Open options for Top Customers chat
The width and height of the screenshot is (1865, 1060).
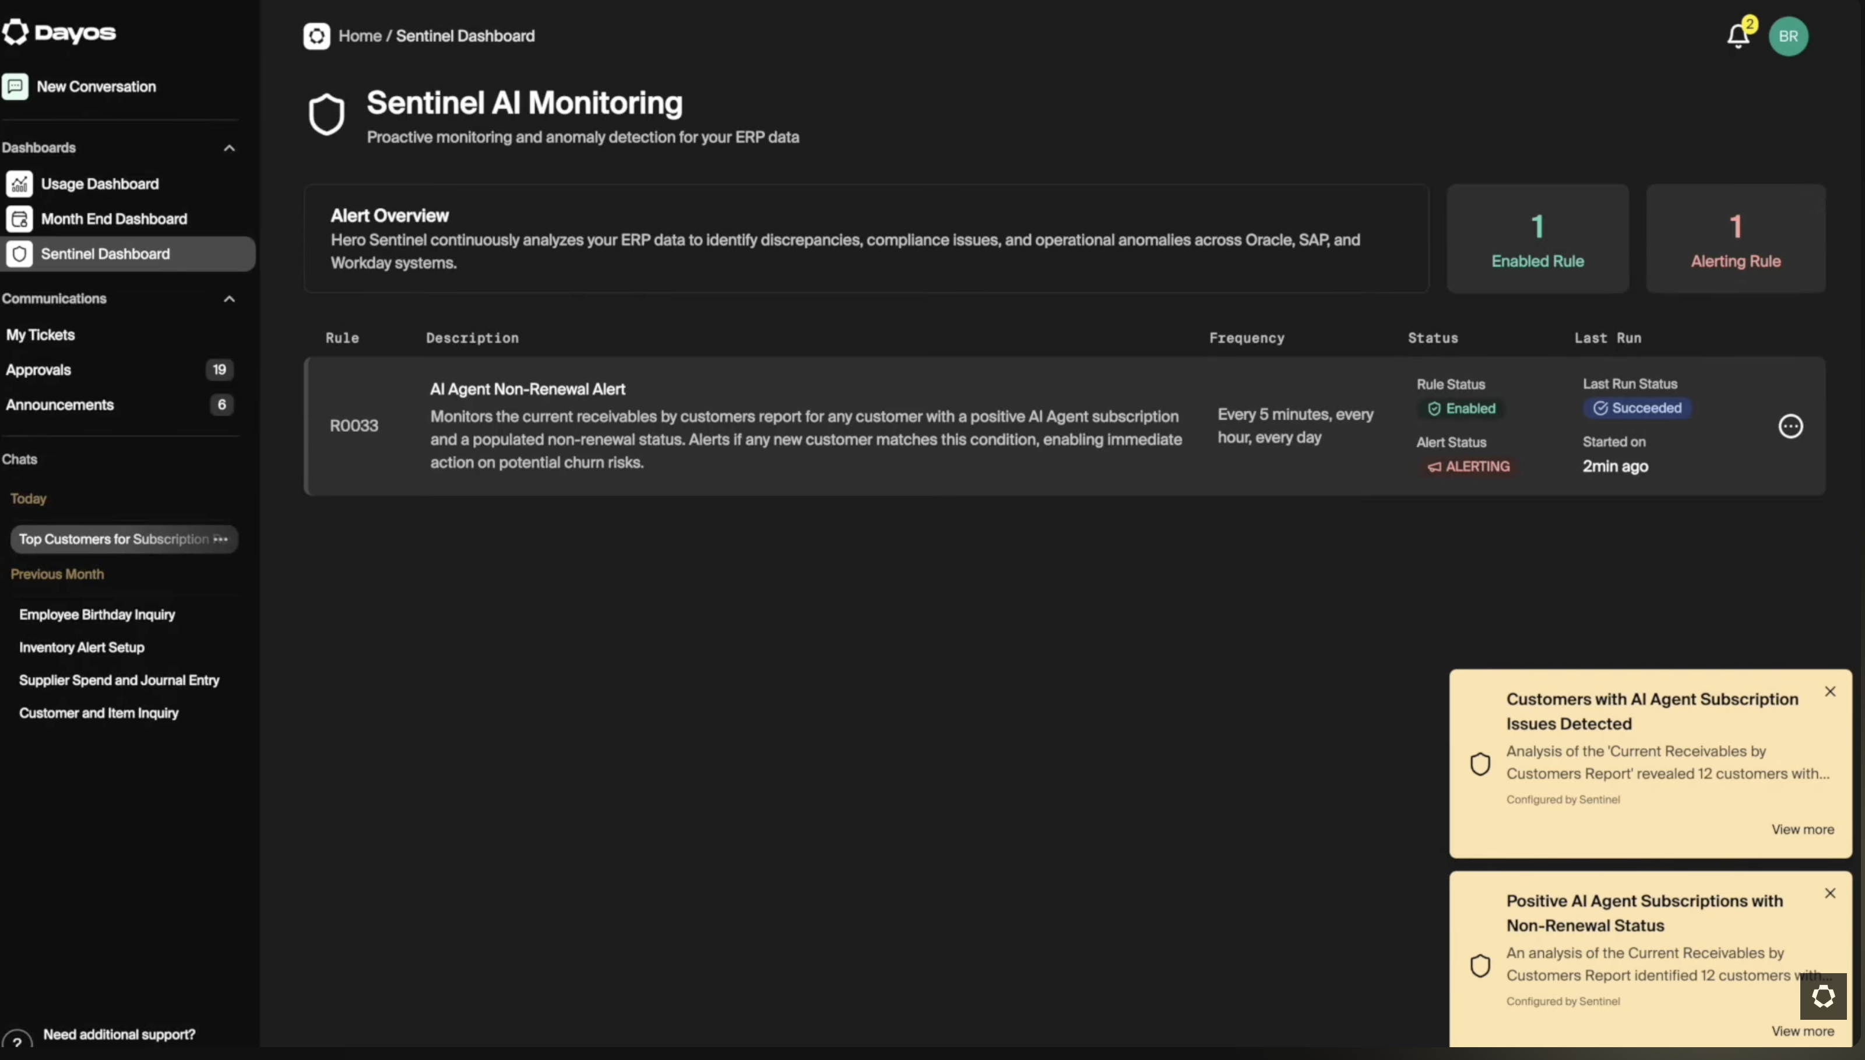pyautogui.click(x=220, y=540)
